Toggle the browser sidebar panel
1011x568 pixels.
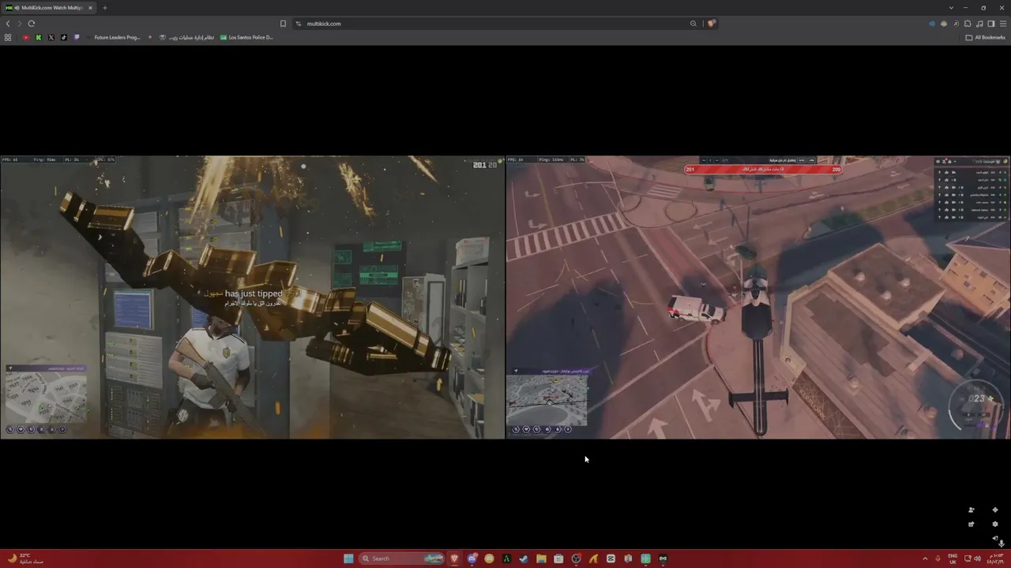pyautogui.click(x=991, y=24)
